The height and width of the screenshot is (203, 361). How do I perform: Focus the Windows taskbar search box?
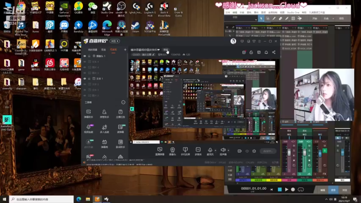pyautogui.click(x=42, y=199)
